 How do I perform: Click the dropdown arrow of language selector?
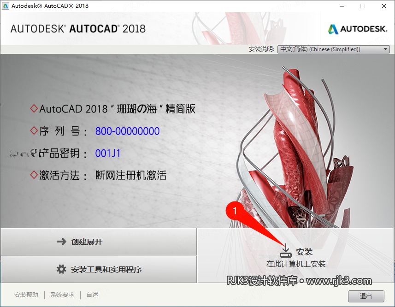(385, 49)
